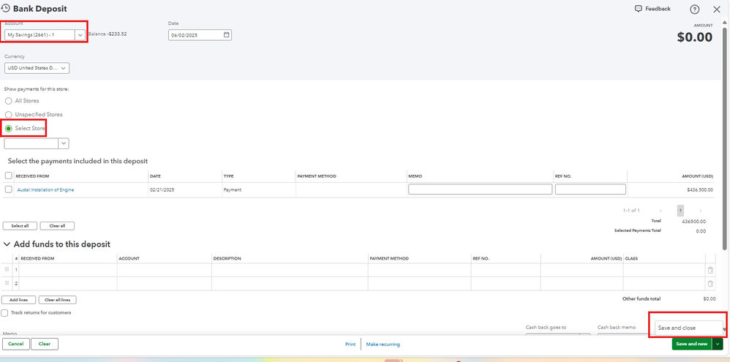
Task: Click the Memo field for Austal payment
Action: pos(480,189)
